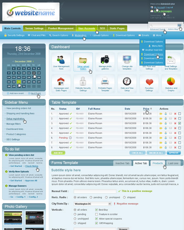
Task: Open Manage photo galleries camera icon
Action: [105, 62]
